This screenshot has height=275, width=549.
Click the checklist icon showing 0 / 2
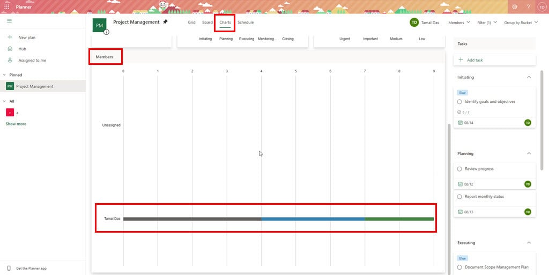pyautogui.click(x=459, y=113)
